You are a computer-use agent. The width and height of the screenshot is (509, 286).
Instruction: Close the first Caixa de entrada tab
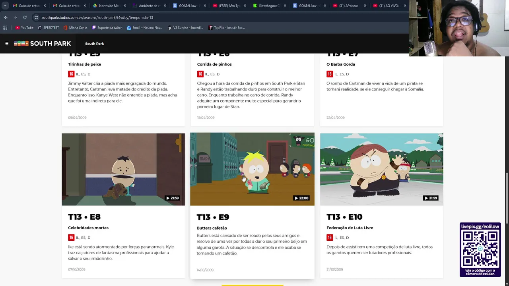(45, 6)
